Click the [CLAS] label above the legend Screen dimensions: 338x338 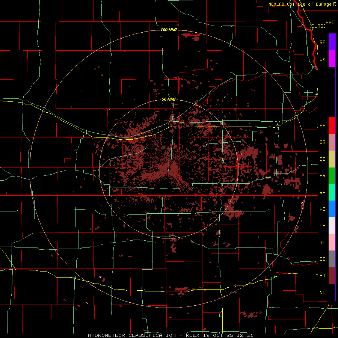coord(317,26)
